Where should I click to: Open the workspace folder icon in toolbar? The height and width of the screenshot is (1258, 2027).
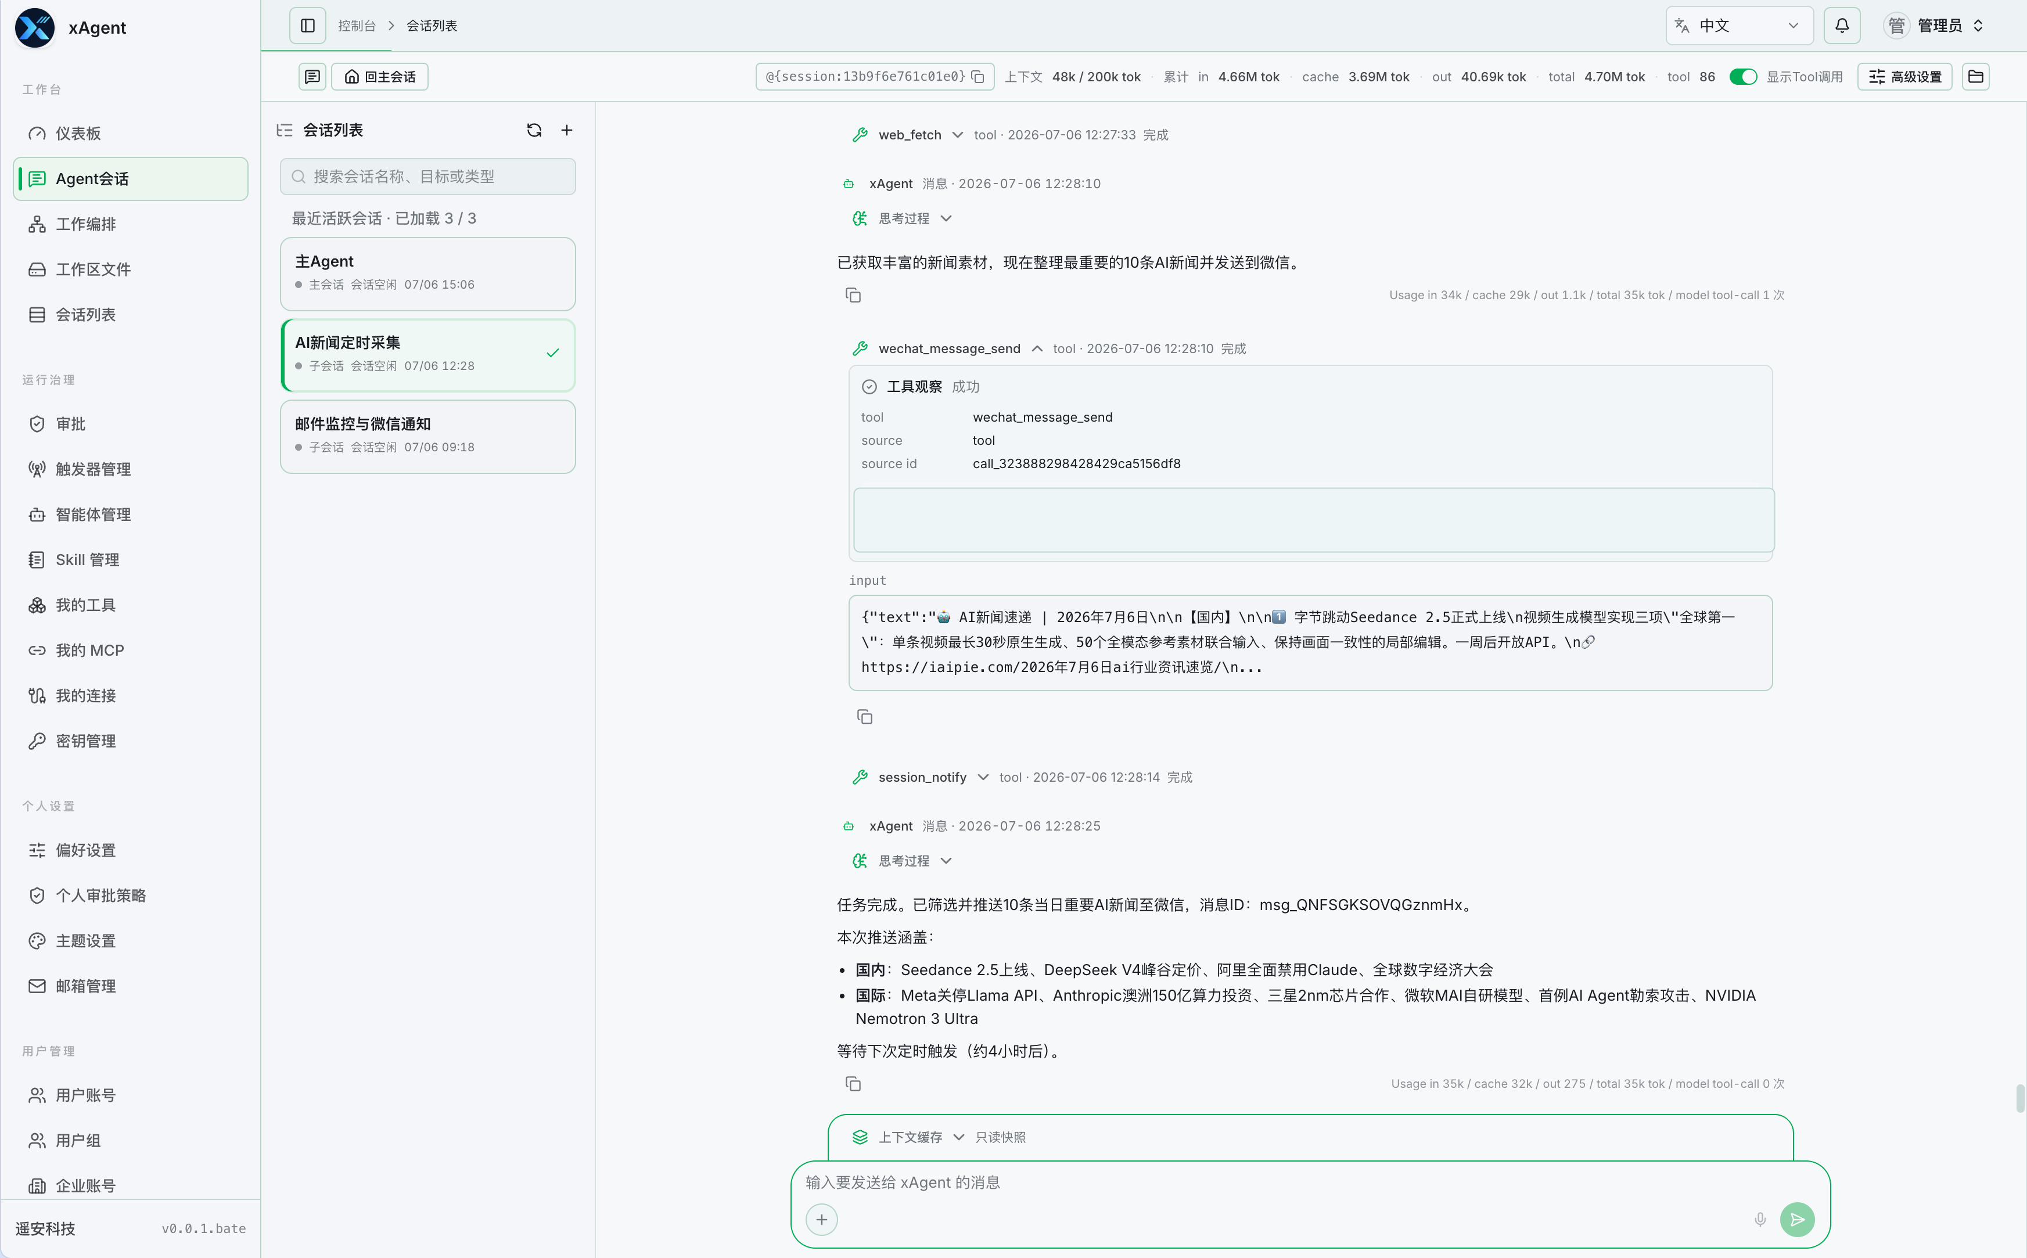click(x=1975, y=77)
